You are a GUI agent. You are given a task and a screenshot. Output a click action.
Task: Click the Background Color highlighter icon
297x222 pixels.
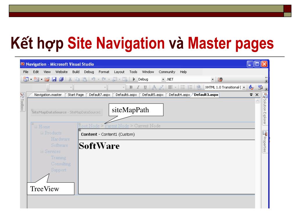click(161, 87)
